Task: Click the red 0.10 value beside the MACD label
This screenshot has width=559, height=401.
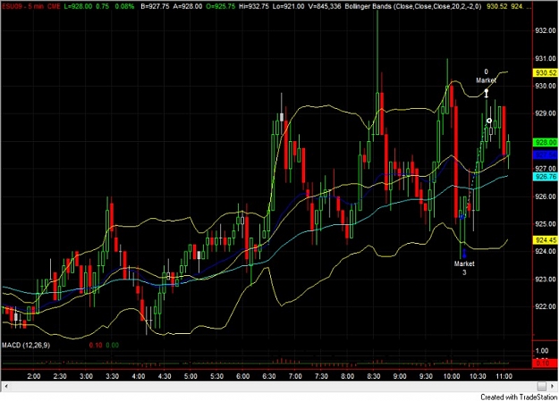Action: pos(96,346)
